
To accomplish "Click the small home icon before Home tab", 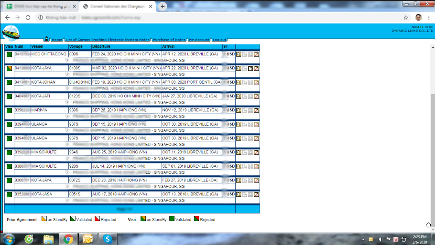I will coord(47,39).
